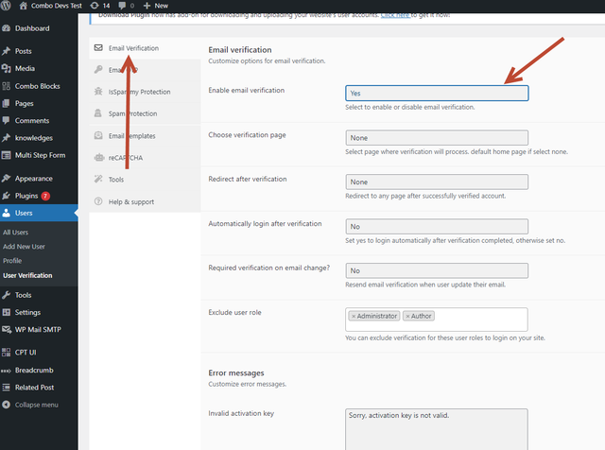Remove Author from excluded roles
Screen dimensions: 605x450
click(x=407, y=316)
